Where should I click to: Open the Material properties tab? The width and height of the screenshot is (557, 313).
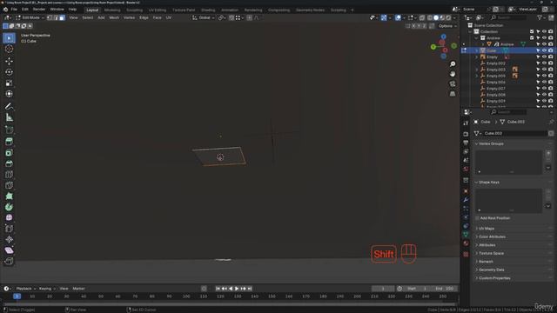point(466,243)
